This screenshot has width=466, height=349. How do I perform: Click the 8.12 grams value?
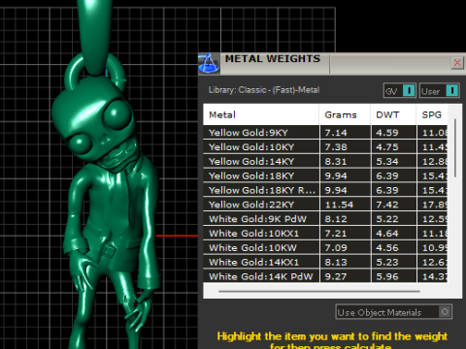pyautogui.click(x=336, y=219)
